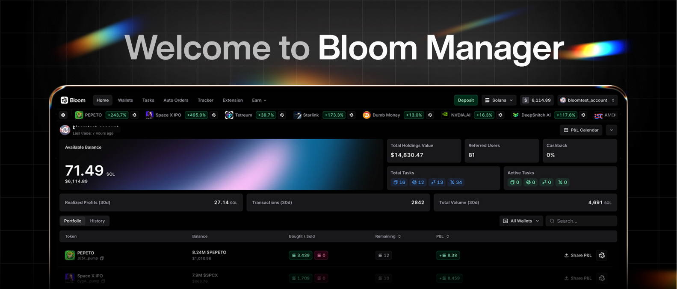The width and height of the screenshot is (677, 289).
Task: Sort table by Remaining column
Action: [x=399, y=236]
